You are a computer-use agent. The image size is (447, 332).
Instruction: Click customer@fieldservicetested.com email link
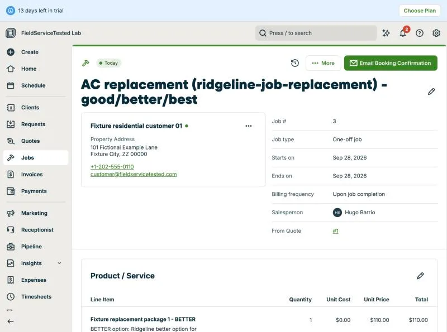134,174
